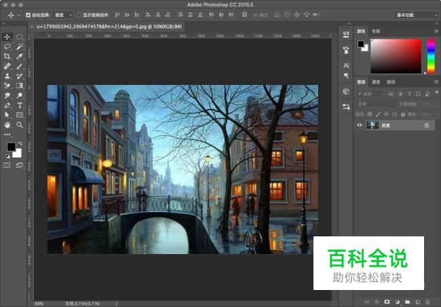Screen dimensions: 441x307
Task: Click the Background layer lock icon
Action: [x=426, y=126]
